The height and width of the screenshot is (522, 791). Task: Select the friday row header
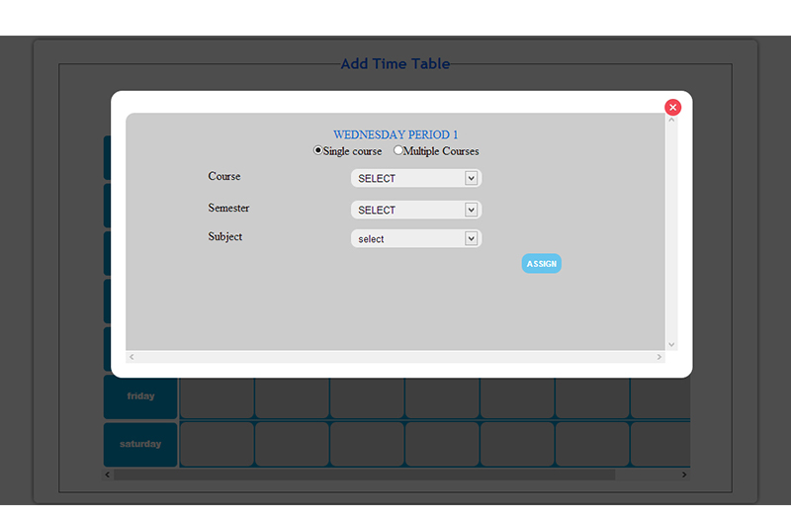pyautogui.click(x=140, y=396)
